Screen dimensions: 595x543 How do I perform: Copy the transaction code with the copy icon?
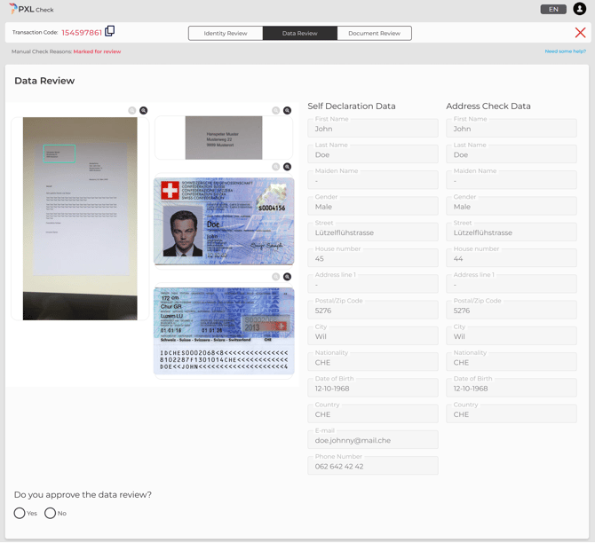(x=109, y=31)
